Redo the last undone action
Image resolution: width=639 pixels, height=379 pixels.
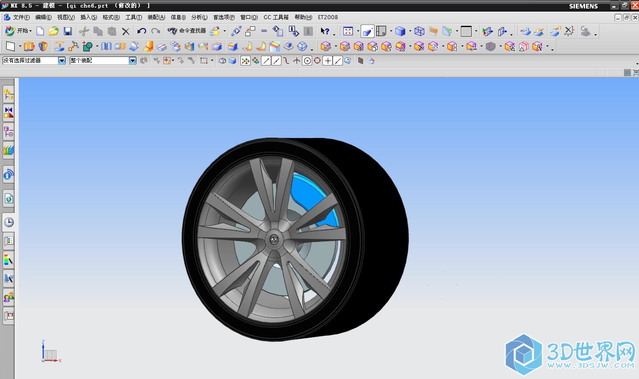point(155,31)
